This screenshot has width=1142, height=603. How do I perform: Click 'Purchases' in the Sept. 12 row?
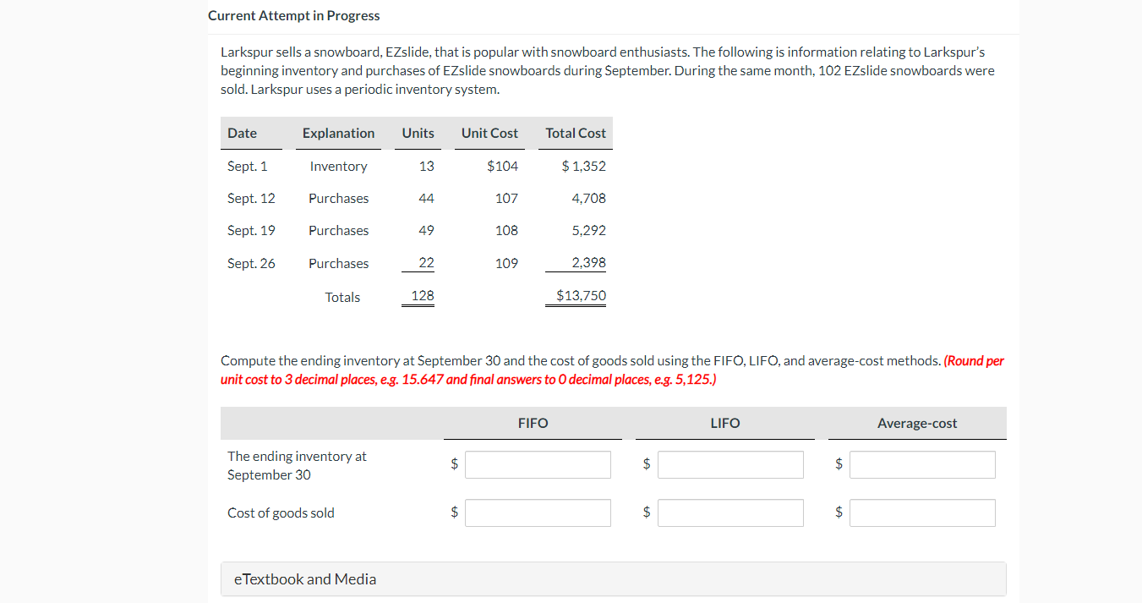point(338,199)
